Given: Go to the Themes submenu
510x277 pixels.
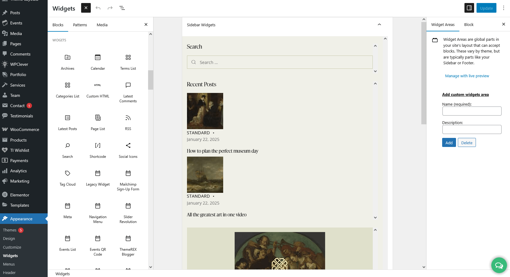Looking at the screenshot, I should [x=10, y=230].
